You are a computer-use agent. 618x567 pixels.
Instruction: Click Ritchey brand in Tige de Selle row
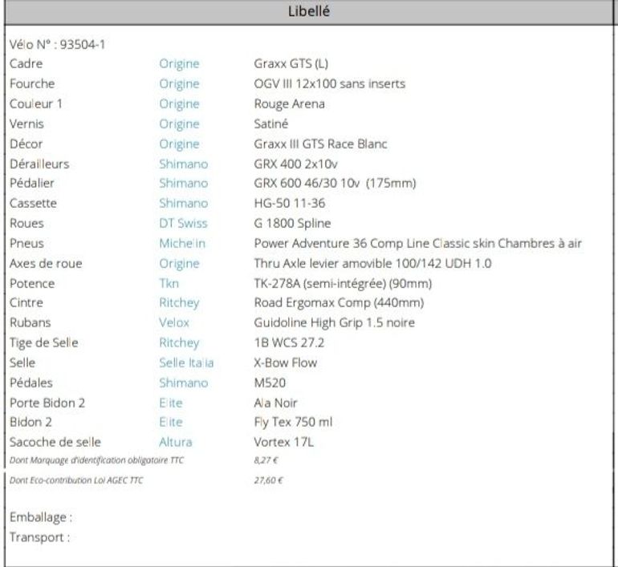(x=179, y=343)
